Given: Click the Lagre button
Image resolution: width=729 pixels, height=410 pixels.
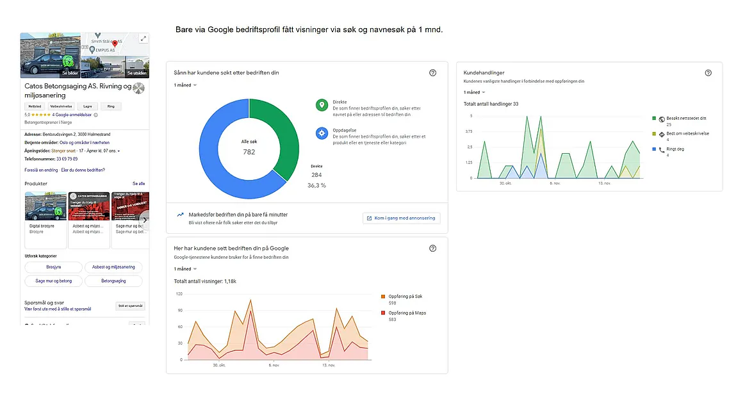Looking at the screenshot, I should click(x=87, y=106).
